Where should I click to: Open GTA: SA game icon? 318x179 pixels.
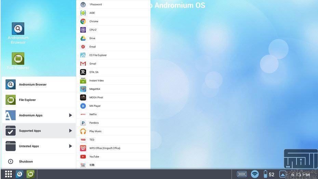click(83, 72)
